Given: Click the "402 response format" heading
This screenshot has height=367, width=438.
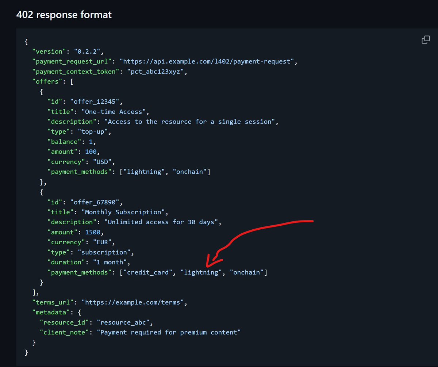Looking at the screenshot, I should click(64, 15).
